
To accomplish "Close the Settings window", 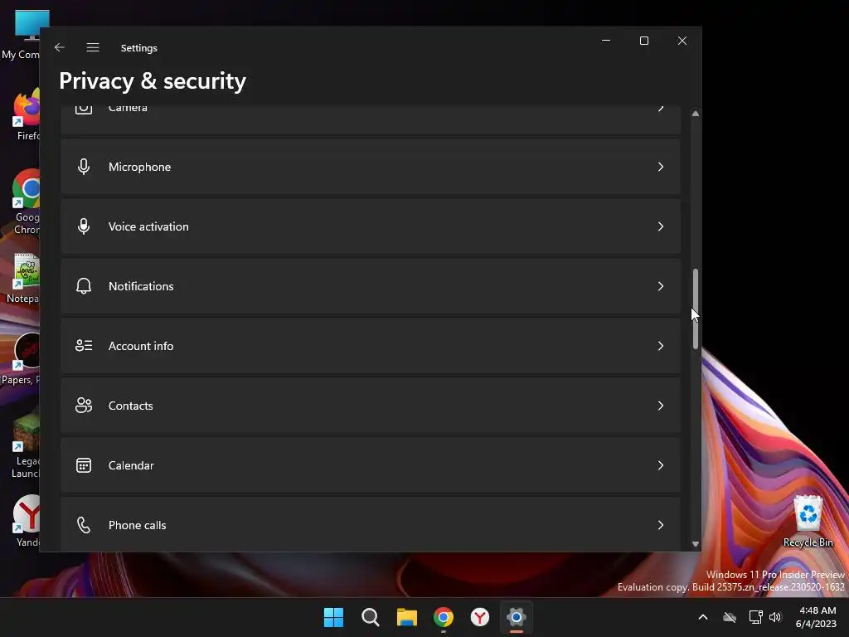I will 682,41.
